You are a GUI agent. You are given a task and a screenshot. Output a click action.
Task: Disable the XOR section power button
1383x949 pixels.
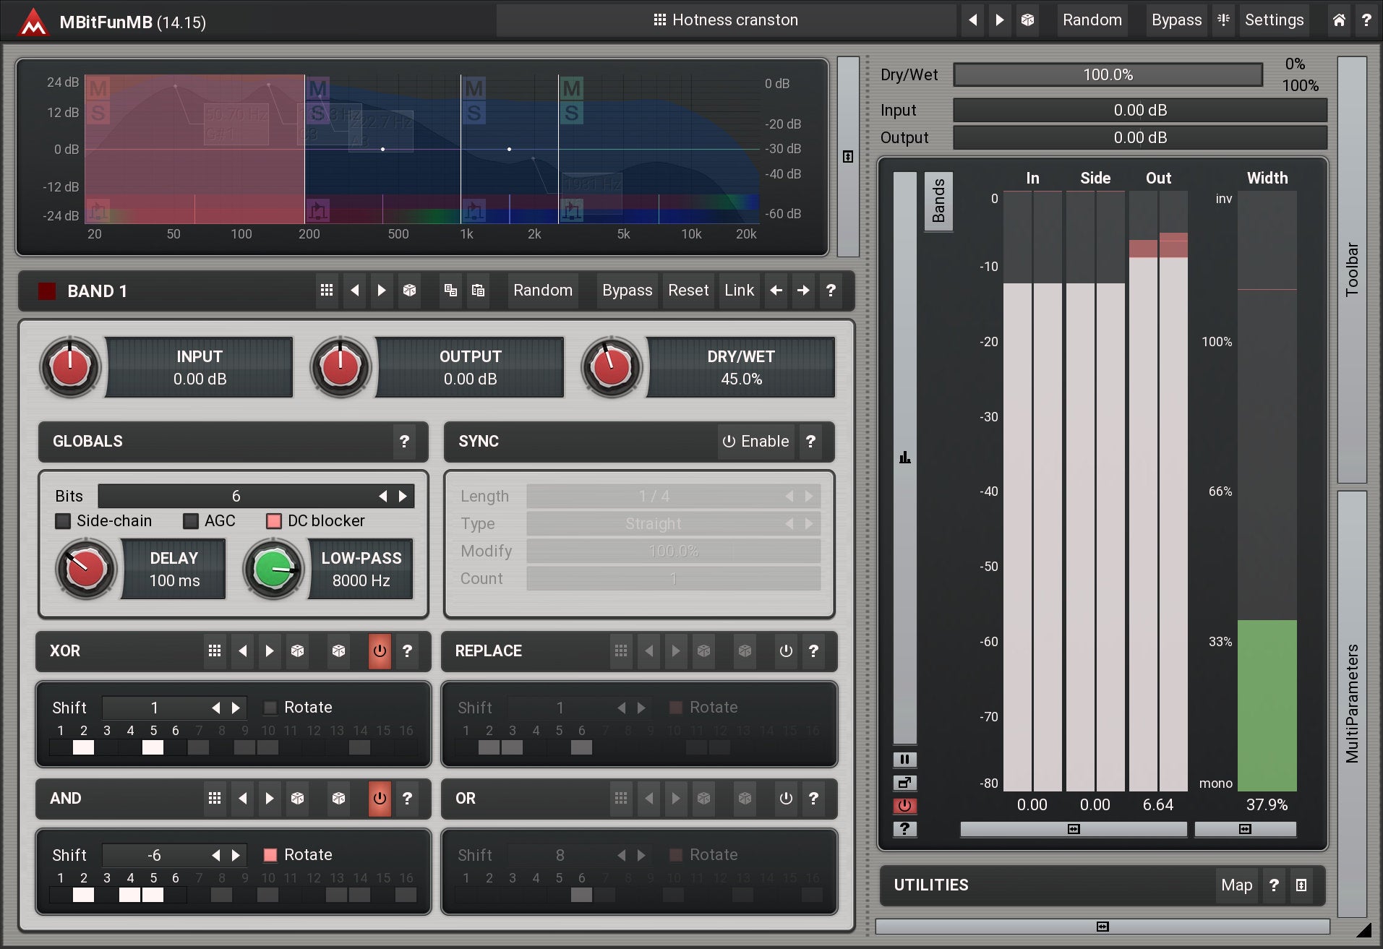point(380,651)
